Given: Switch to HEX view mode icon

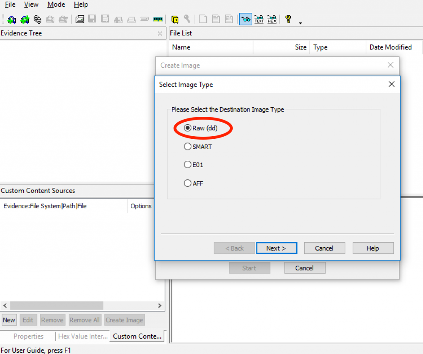Looking at the screenshot, I should [x=272, y=19].
